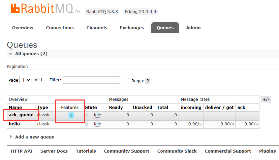Switch to the Connections tab
The width and height of the screenshot is (279, 160).
point(60,28)
